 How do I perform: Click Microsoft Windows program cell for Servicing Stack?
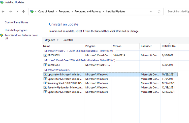tap(97, 83)
